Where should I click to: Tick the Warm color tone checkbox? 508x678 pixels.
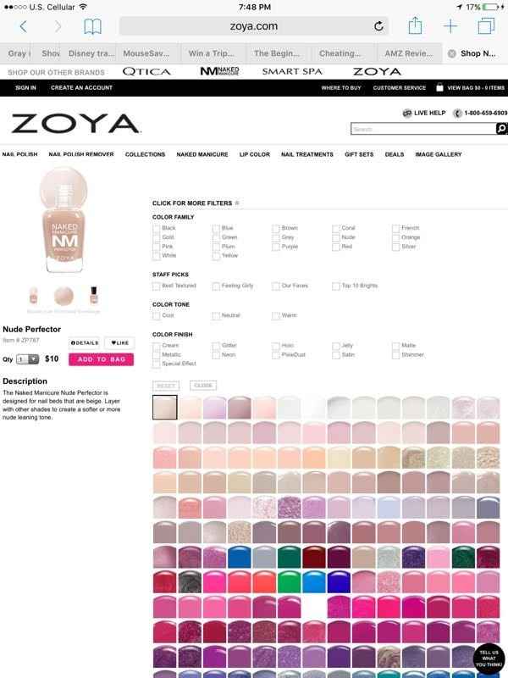(276, 315)
